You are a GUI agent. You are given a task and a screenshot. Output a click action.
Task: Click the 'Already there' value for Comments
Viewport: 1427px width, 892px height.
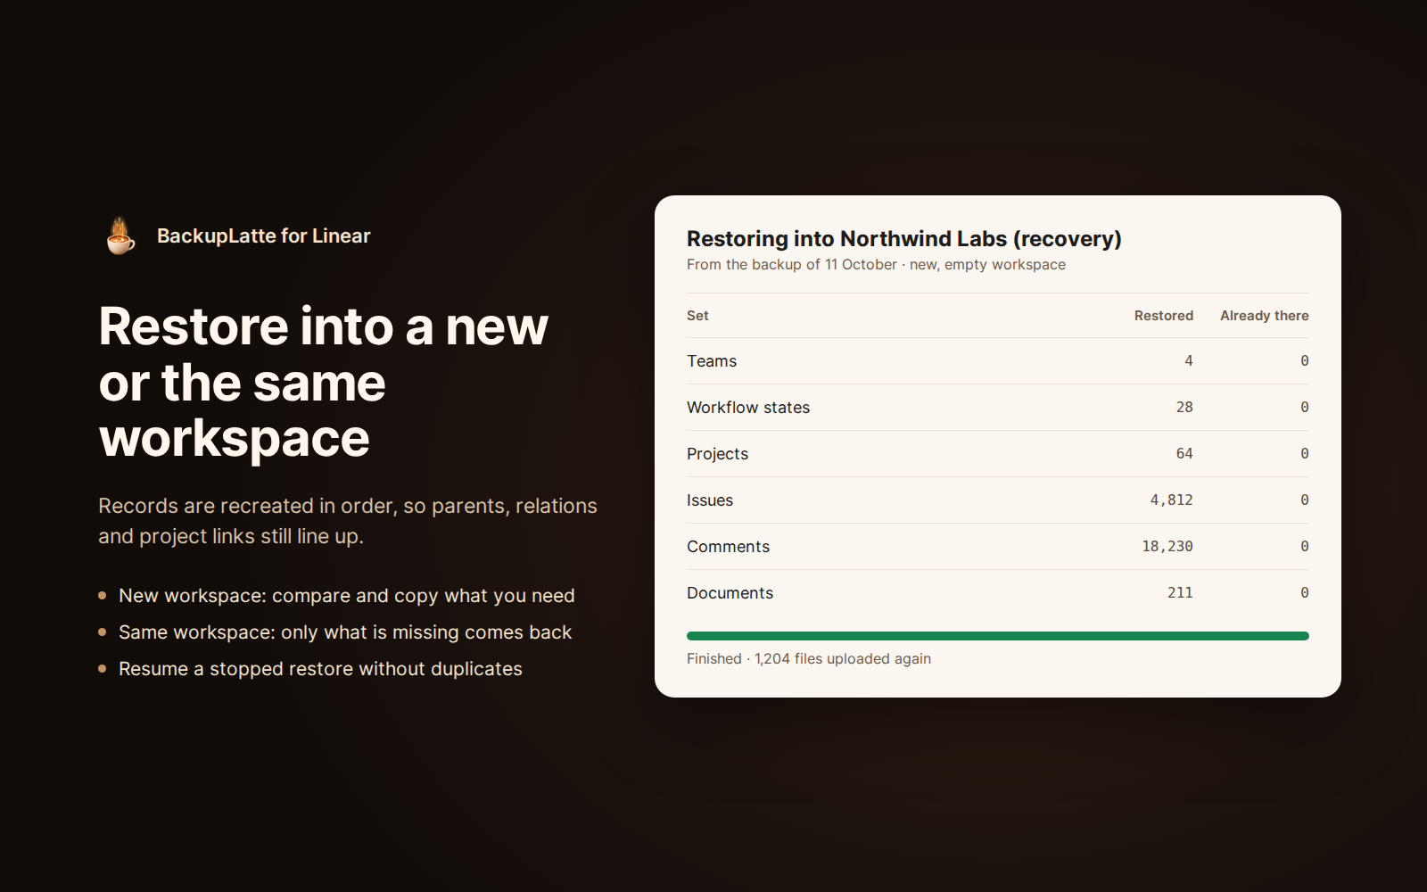1305,547
